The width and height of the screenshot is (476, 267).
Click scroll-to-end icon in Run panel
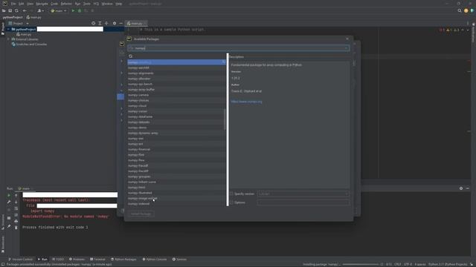16,215
